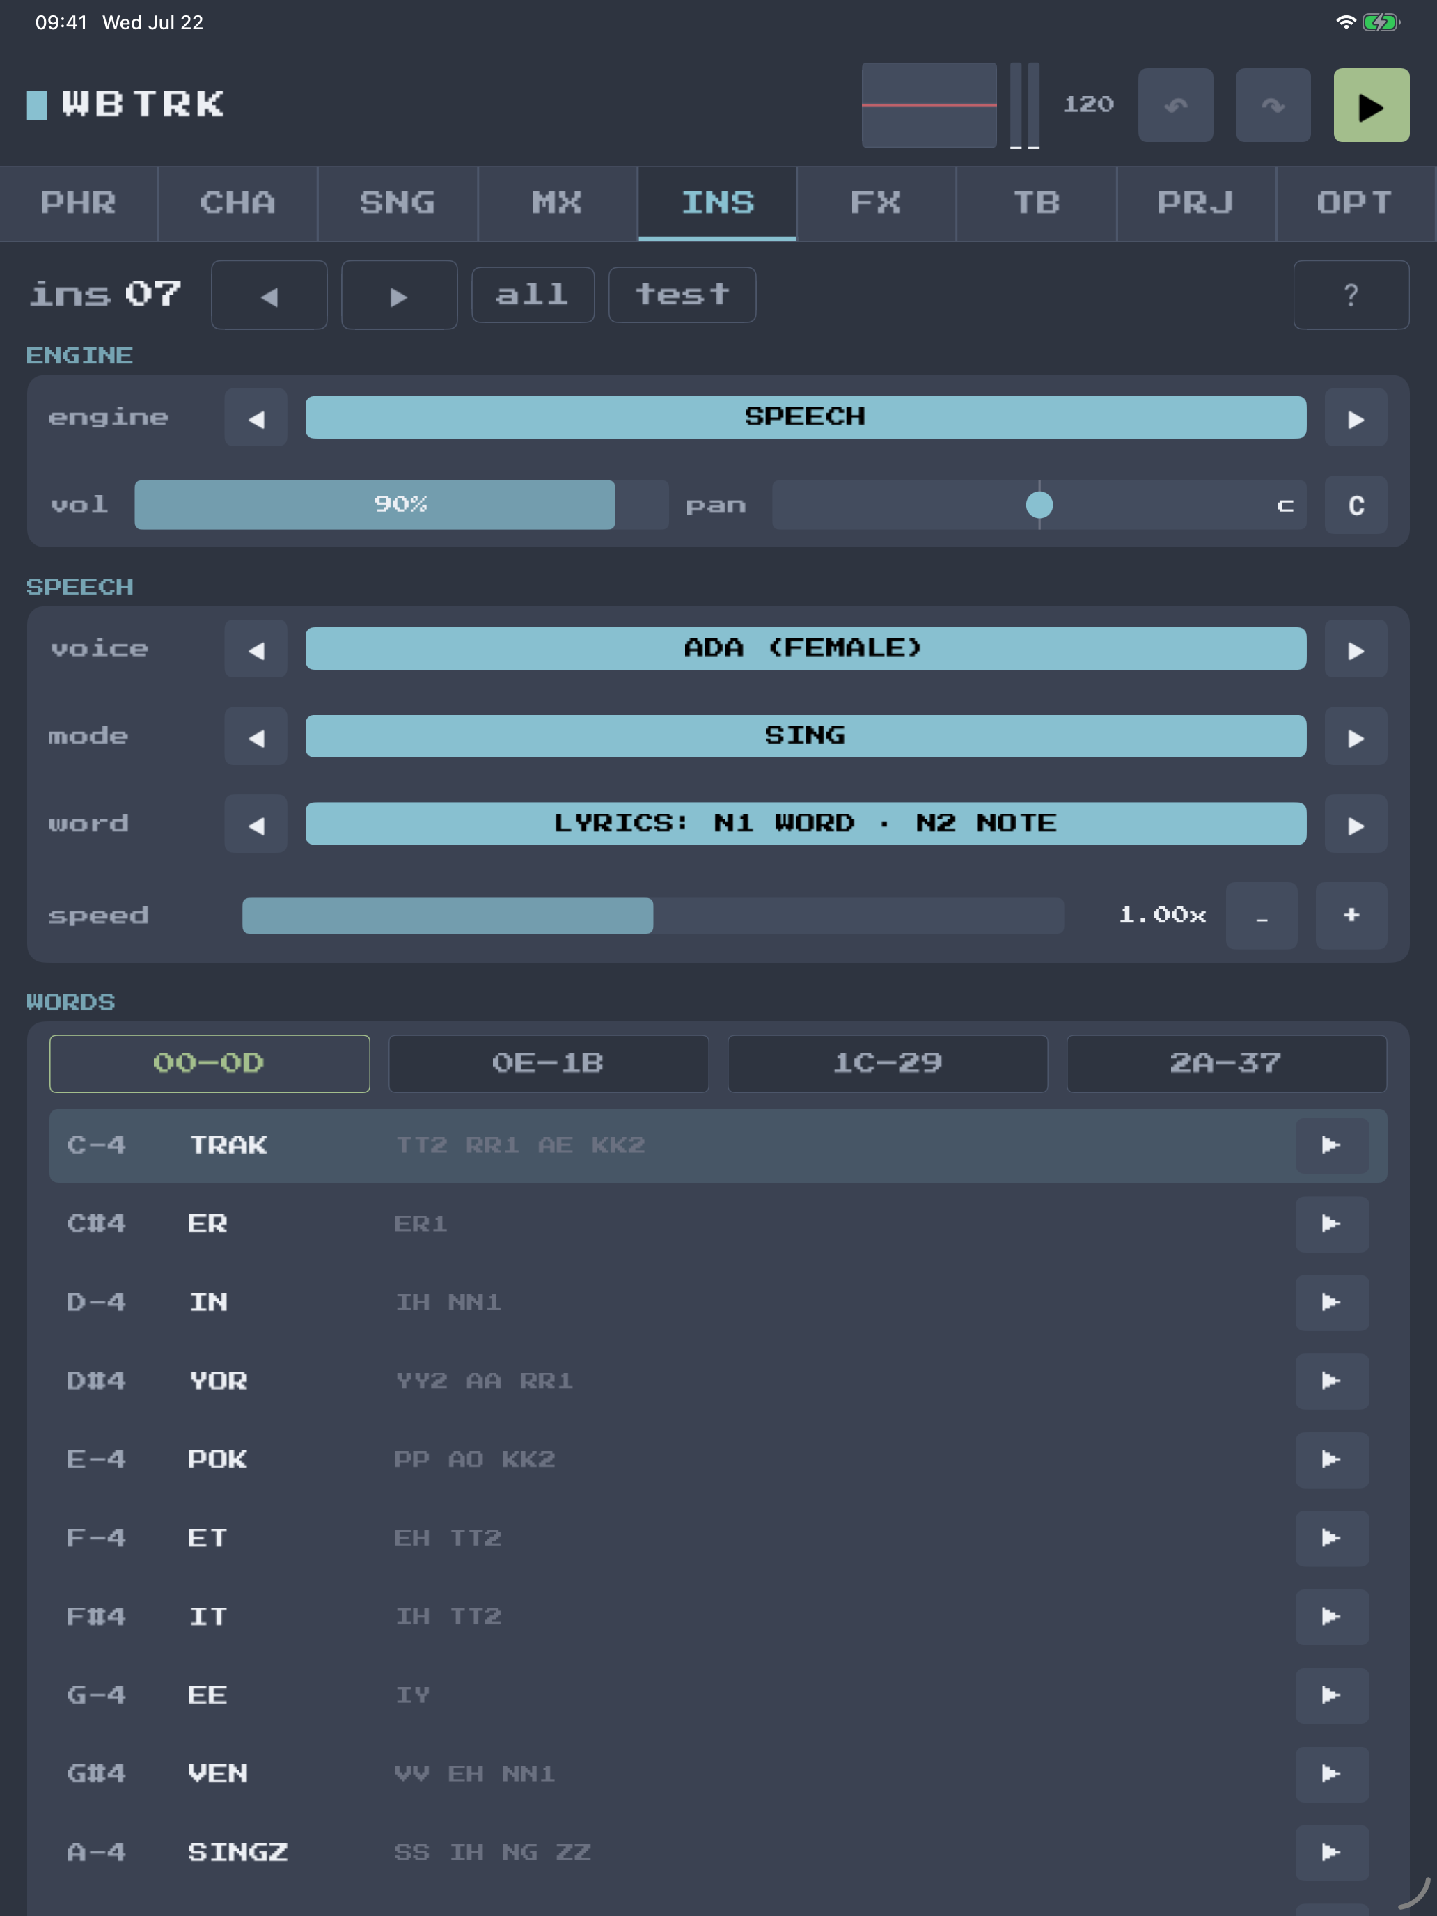Preview the IN word at D-4
Screen dimensions: 1437x1916
1331,1302
